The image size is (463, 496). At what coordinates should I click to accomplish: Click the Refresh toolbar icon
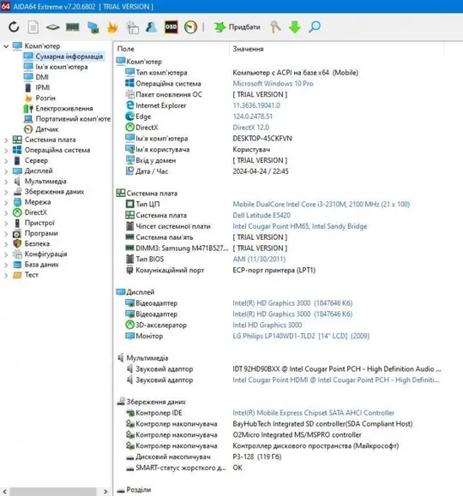point(14,27)
